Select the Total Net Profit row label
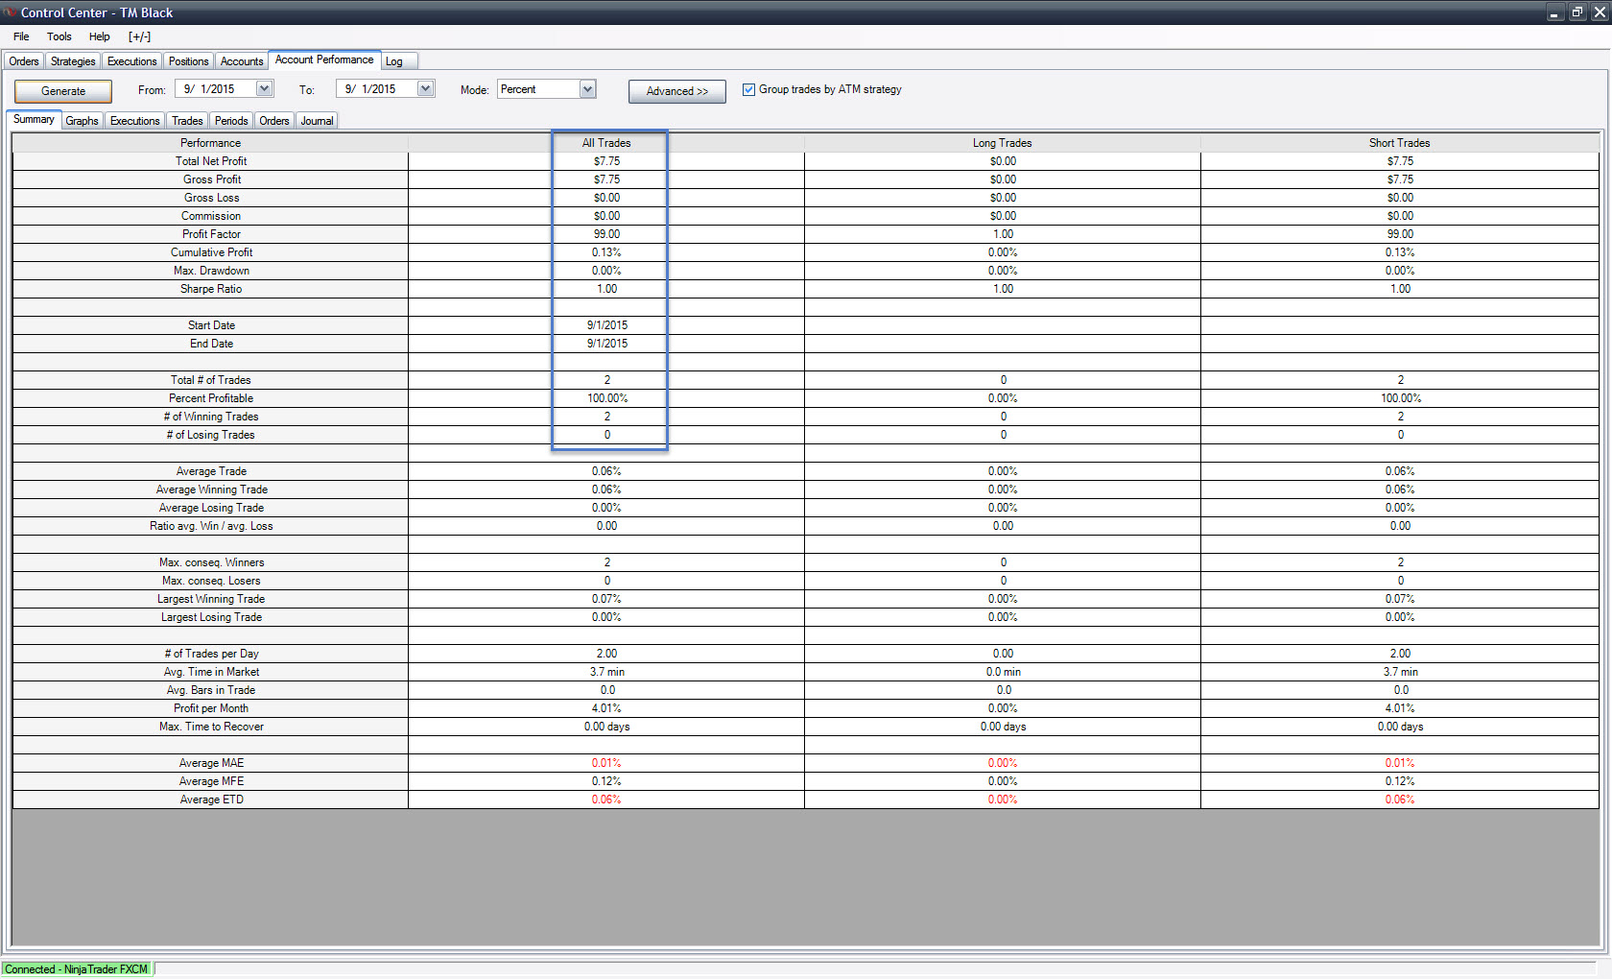Screen dimensions: 1612x979 point(211,161)
